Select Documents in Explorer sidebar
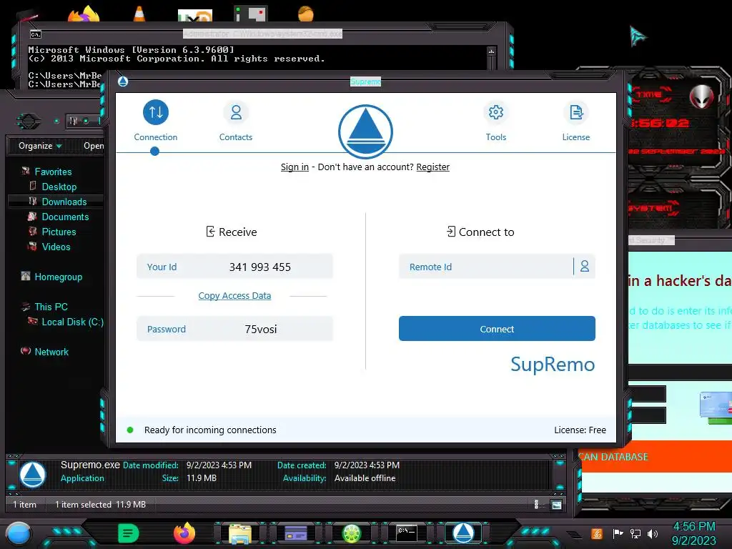Screen dimensions: 732x549 tap(65, 217)
